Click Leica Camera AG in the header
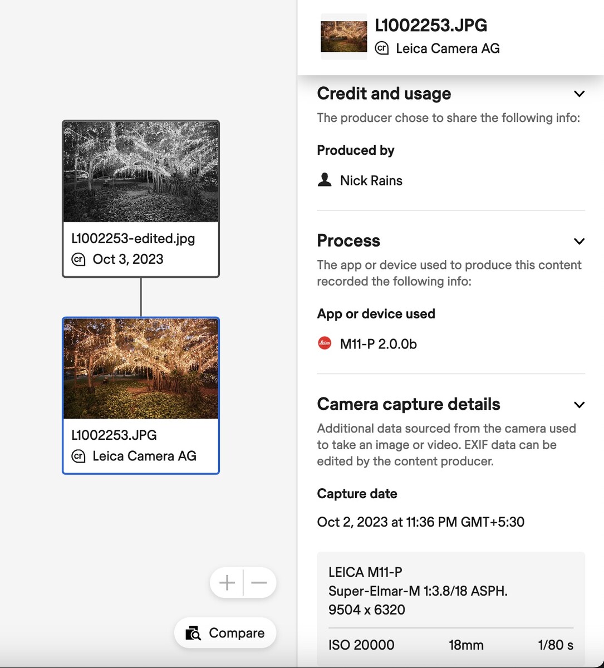The image size is (604, 668). coord(448,48)
